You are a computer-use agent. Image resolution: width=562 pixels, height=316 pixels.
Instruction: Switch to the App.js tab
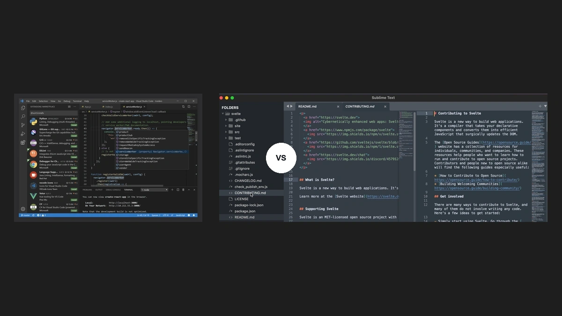point(87,107)
